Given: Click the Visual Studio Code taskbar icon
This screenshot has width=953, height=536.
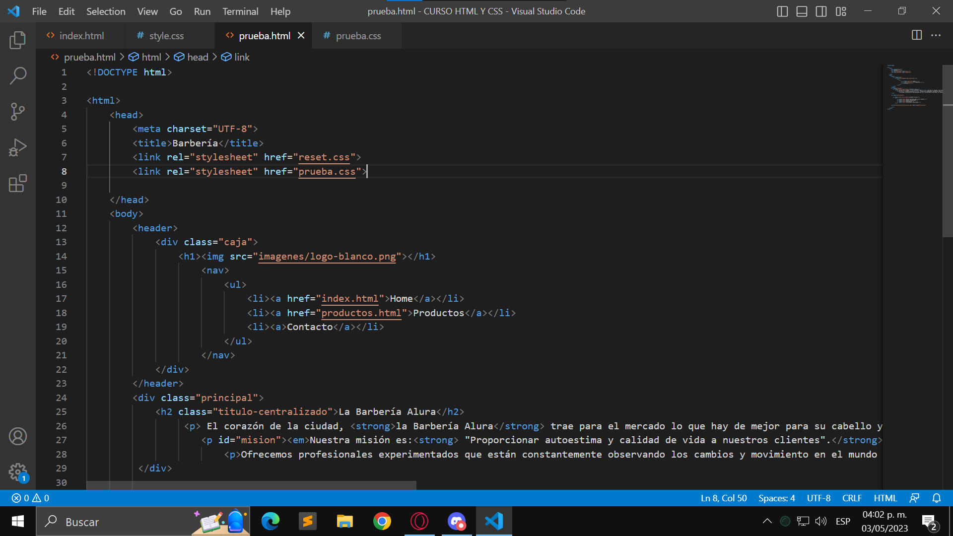Looking at the screenshot, I should 494,521.
